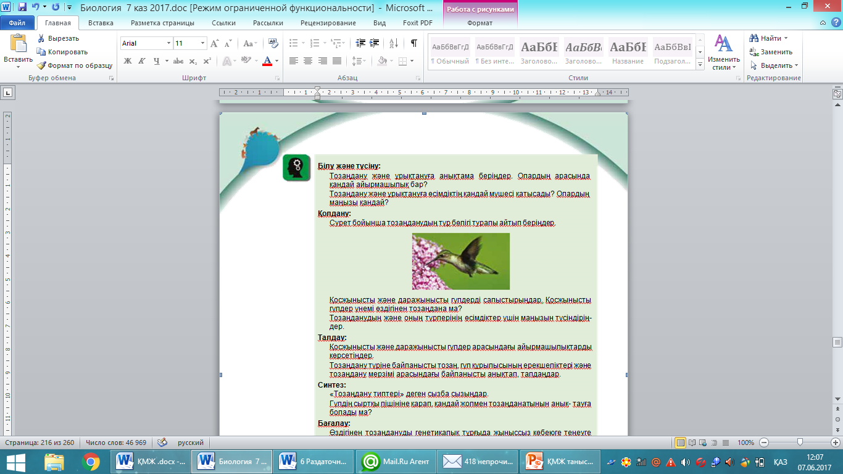The image size is (843, 474).
Task: Click the zoom slider handle
Action: (x=800, y=443)
